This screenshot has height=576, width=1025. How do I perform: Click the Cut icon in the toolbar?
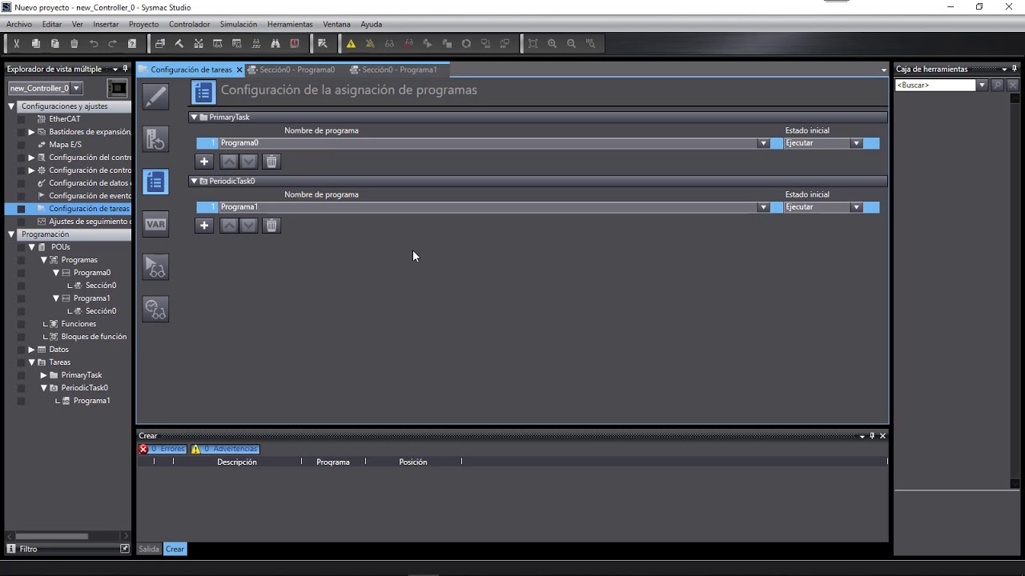[16, 44]
